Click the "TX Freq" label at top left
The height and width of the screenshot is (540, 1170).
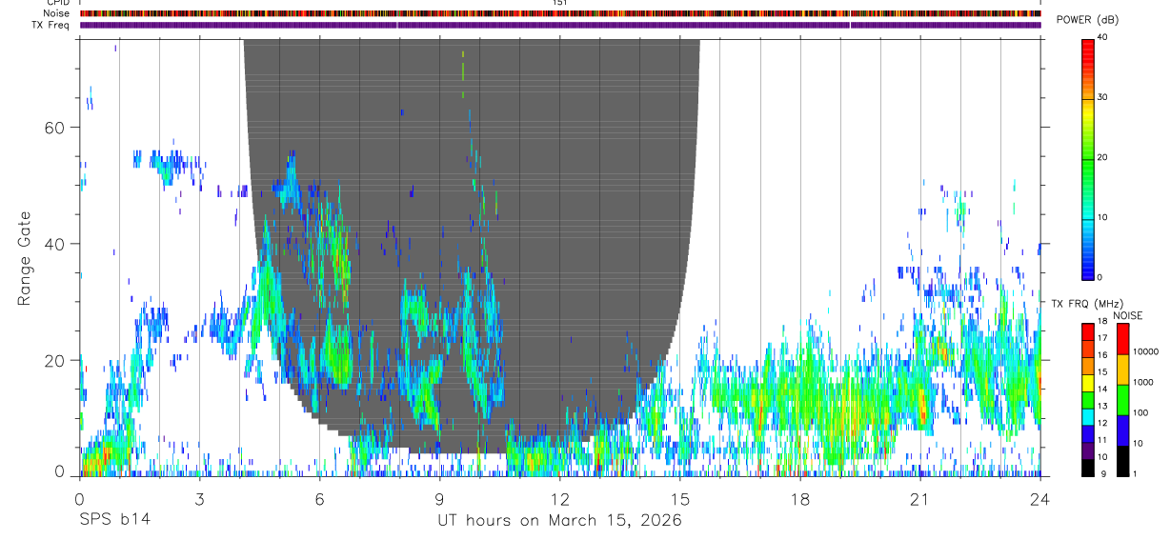51,25
